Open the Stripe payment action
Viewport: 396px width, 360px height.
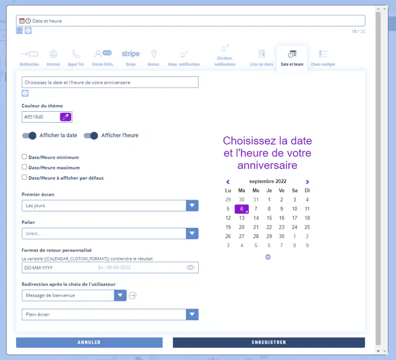point(131,54)
